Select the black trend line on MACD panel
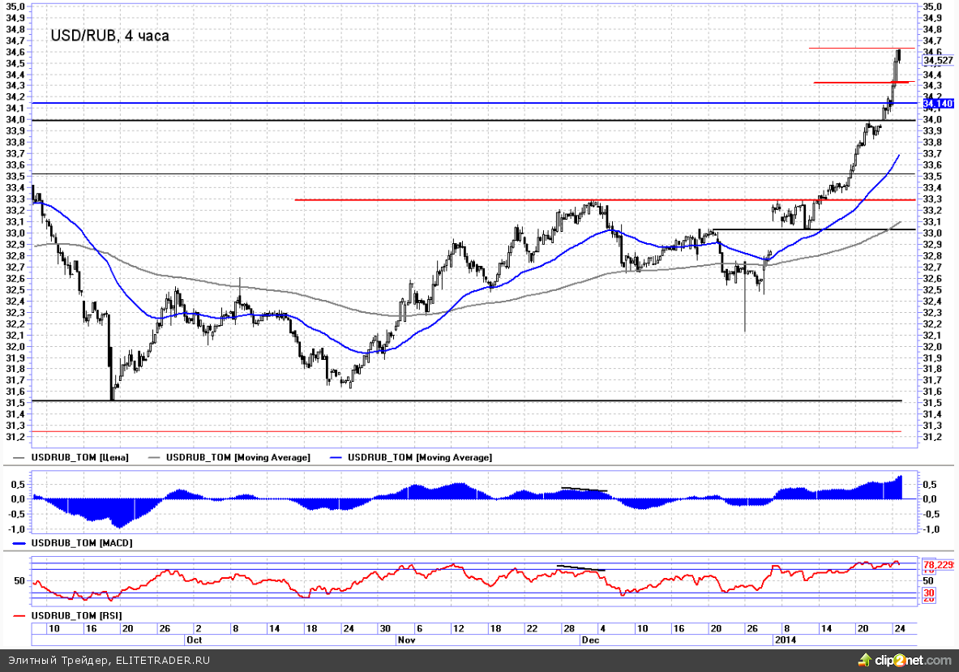Viewport: 959px width, 672px height. [584, 490]
